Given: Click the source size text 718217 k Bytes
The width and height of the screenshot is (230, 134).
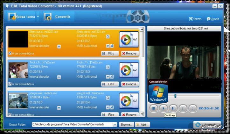Looking at the screenshot, I should (x=39, y=36).
